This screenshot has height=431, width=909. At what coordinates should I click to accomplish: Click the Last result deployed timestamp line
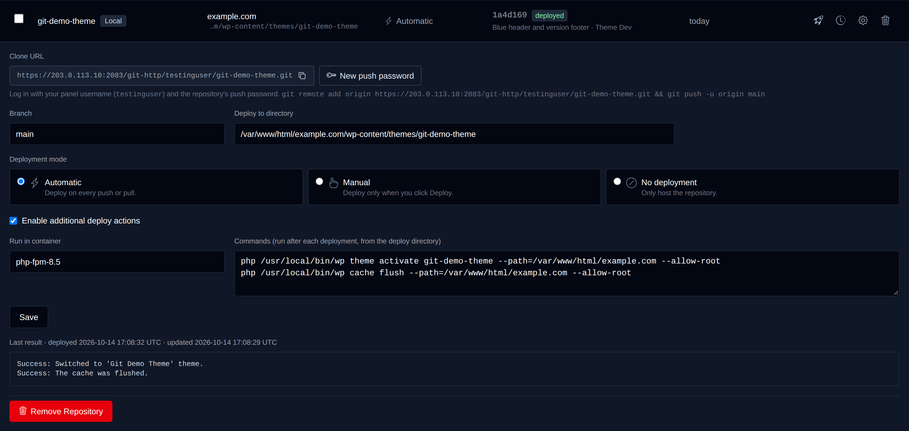(143, 342)
